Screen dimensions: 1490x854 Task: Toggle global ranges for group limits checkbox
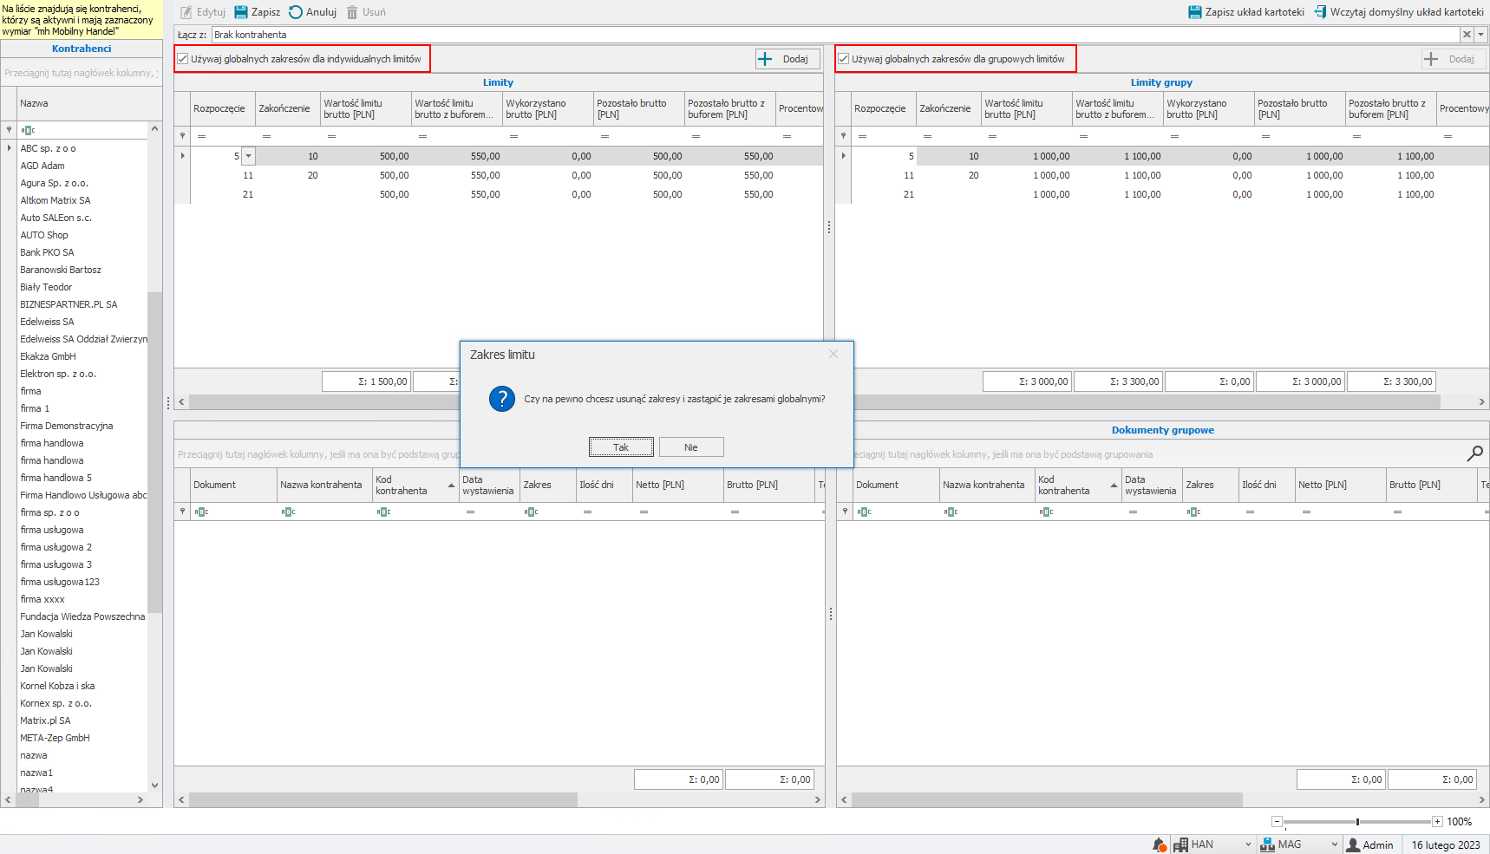point(843,59)
